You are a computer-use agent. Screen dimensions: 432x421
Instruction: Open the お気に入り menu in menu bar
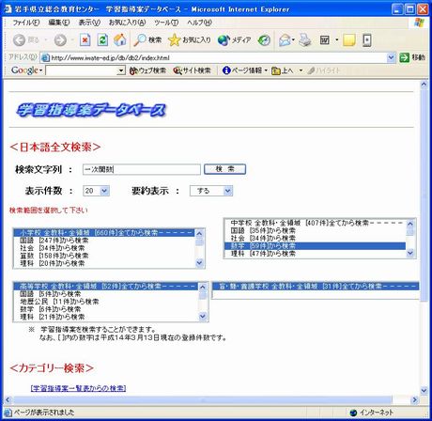coord(127,23)
